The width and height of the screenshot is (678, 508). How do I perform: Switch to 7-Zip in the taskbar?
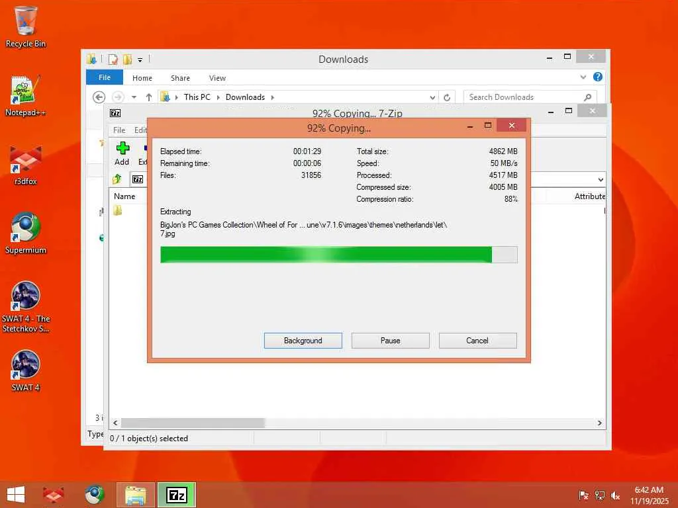click(x=177, y=495)
